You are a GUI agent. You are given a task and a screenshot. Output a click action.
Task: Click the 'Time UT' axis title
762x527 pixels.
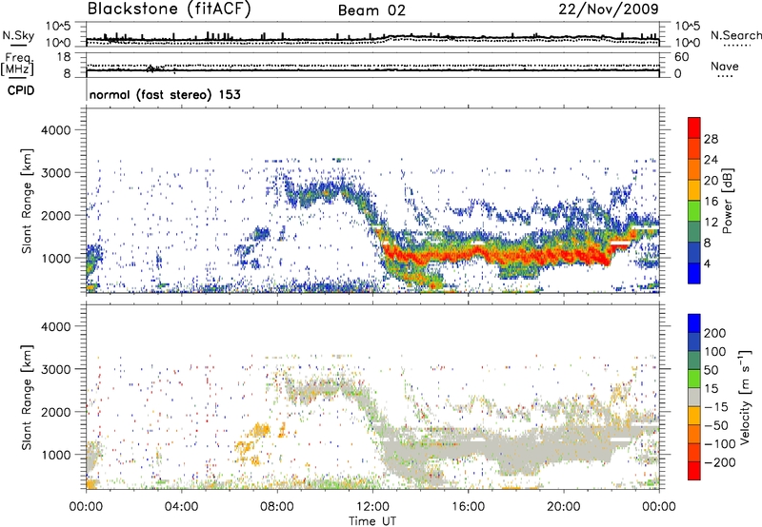(372, 521)
